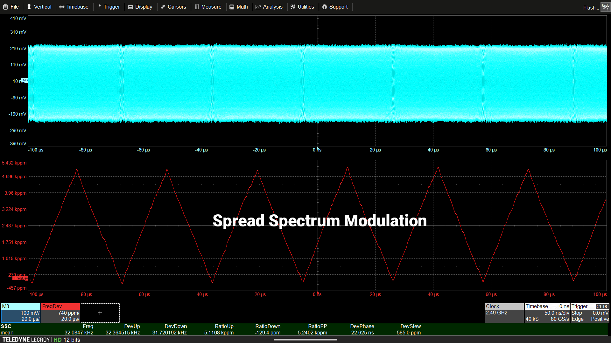Click the FreqDev trace marker on lower grid

pos(20,278)
